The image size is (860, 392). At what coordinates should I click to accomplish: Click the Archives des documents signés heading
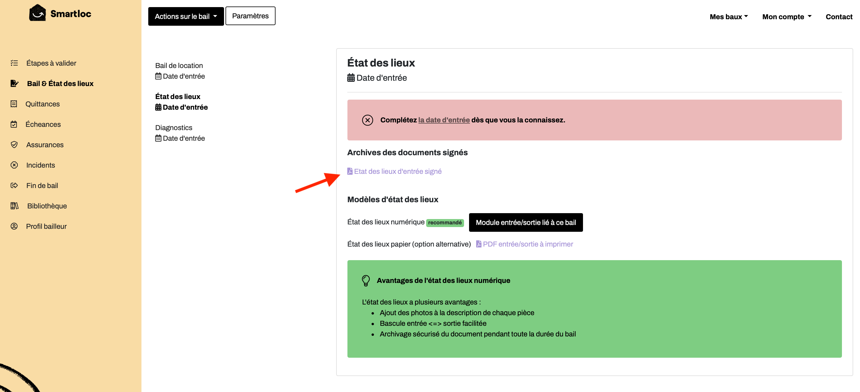point(407,152)
